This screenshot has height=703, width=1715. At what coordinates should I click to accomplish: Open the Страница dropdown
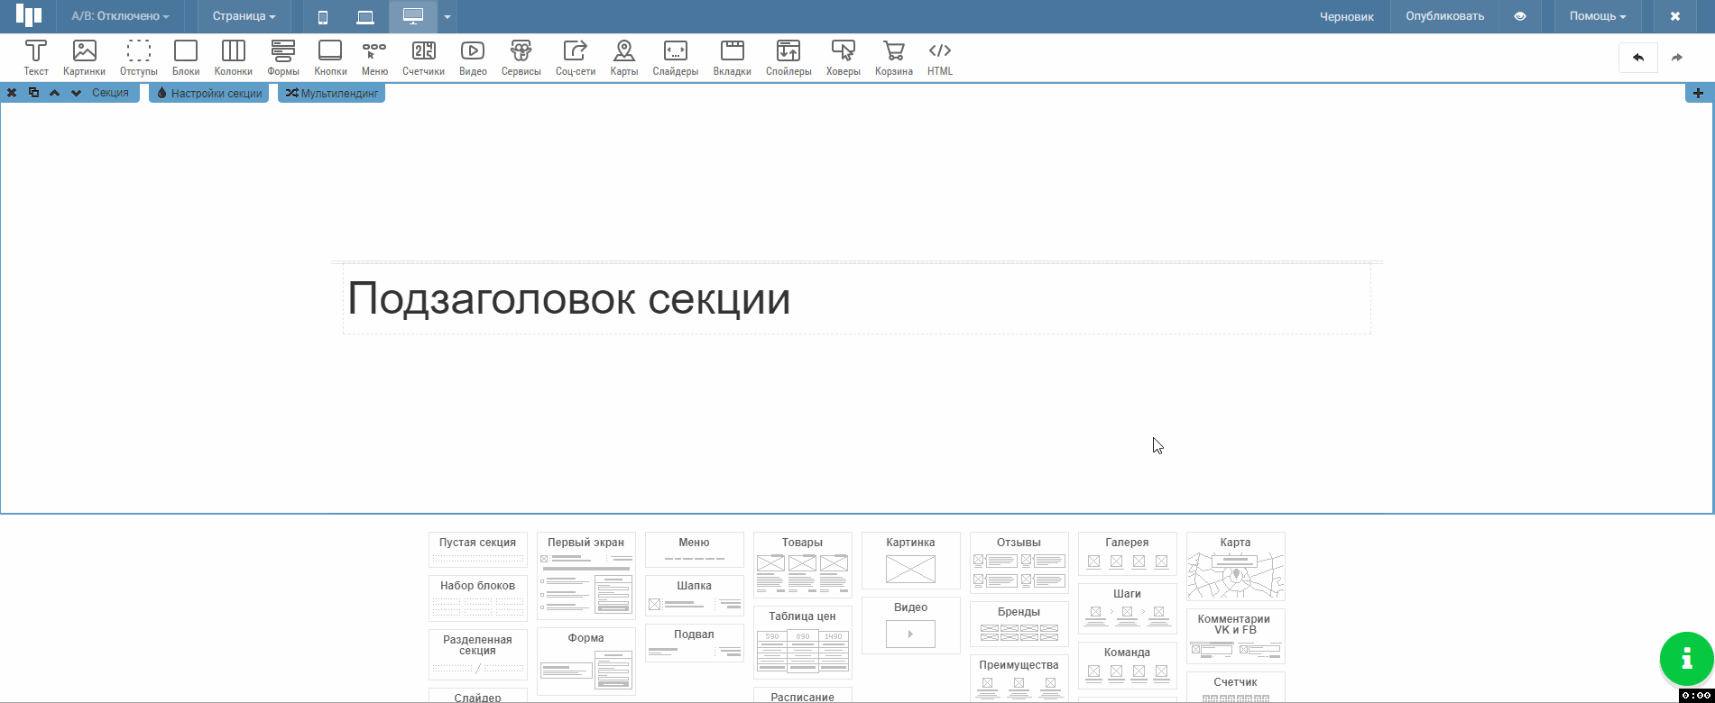coord(244,16)
